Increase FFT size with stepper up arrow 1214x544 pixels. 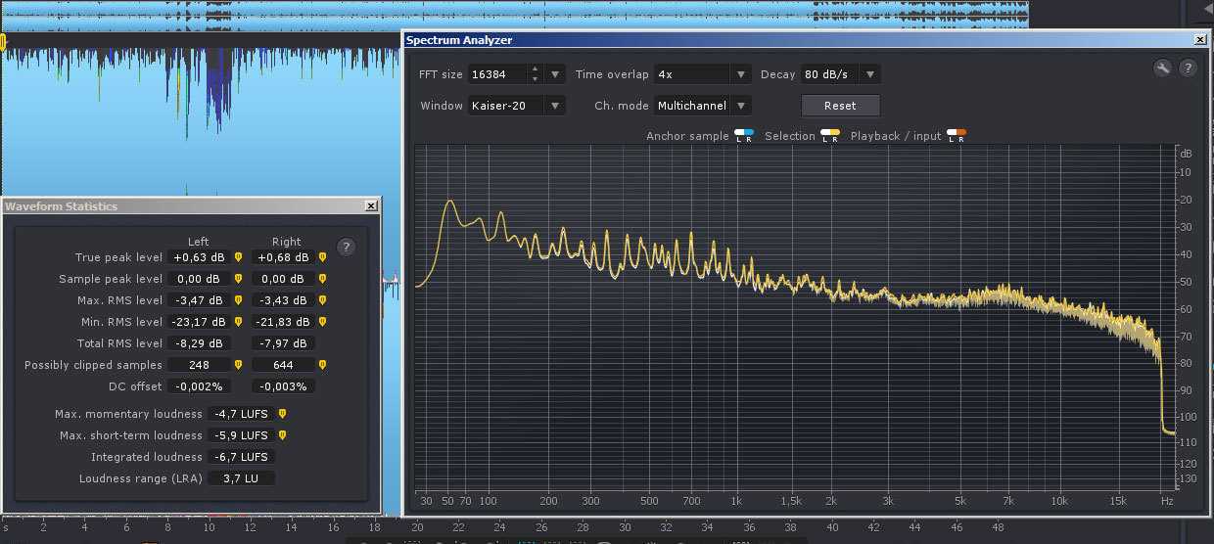[535, 69]
